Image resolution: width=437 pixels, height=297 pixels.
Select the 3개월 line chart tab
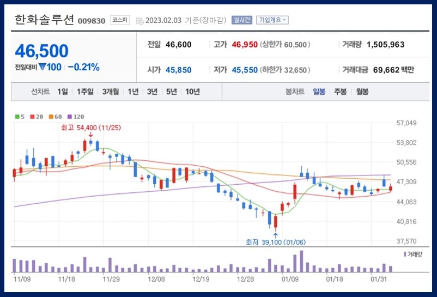click(111, 92)
